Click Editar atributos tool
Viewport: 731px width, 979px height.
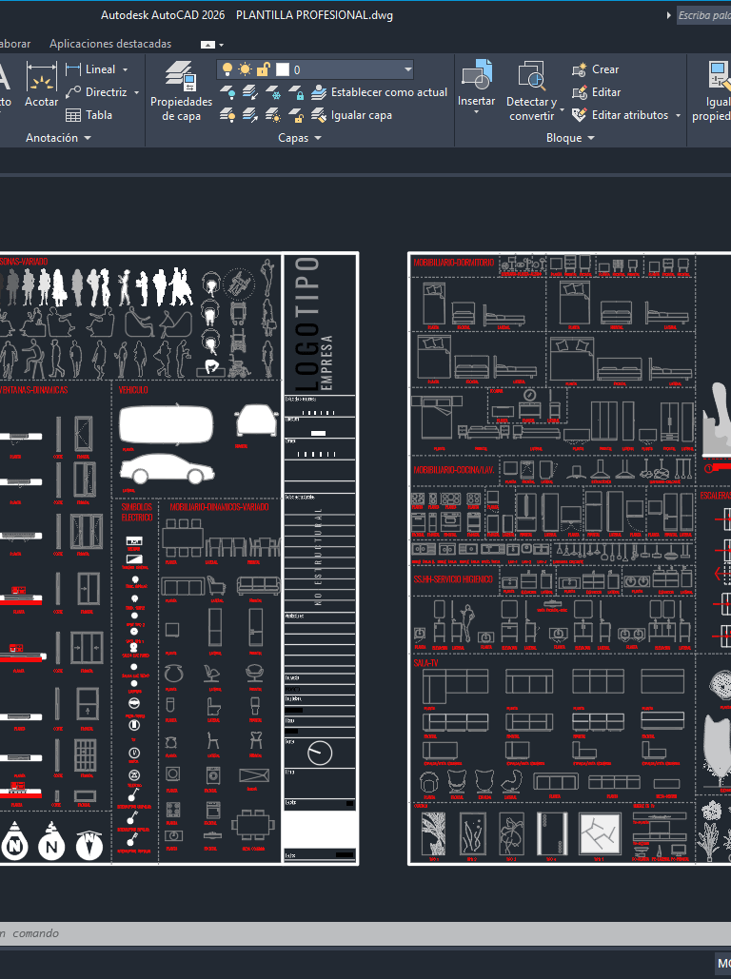click(x=621, y=115)
